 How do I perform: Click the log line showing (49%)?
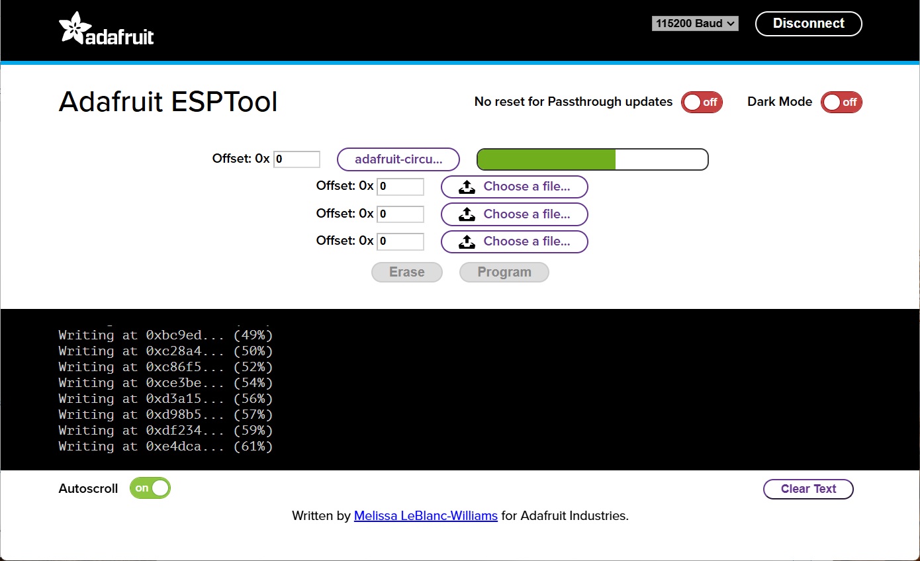(x=165, y=335)
